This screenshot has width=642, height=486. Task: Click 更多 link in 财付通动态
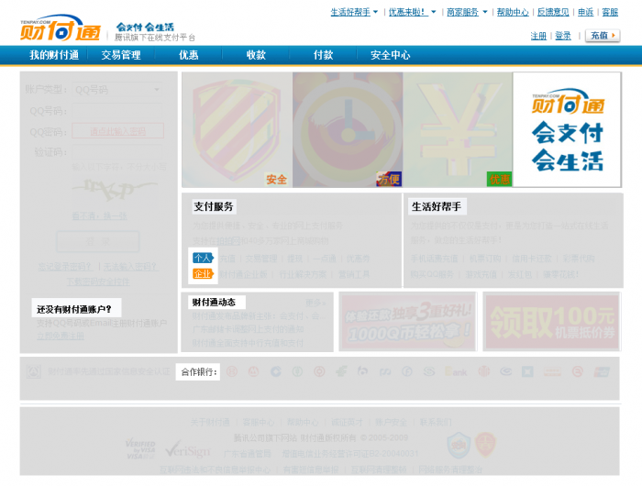(315, 303)
